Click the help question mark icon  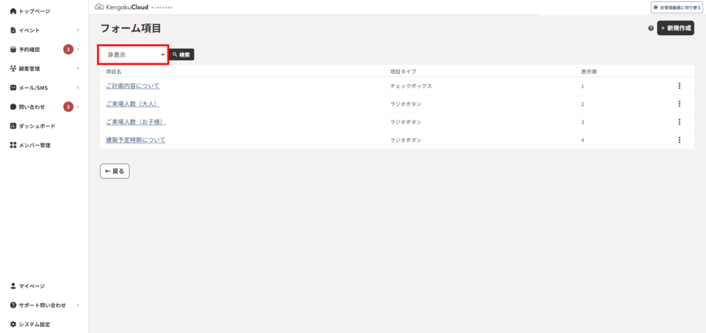(x=651, y=28)
